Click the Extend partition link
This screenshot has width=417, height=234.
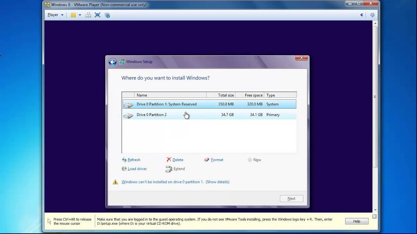pos(179,169)
